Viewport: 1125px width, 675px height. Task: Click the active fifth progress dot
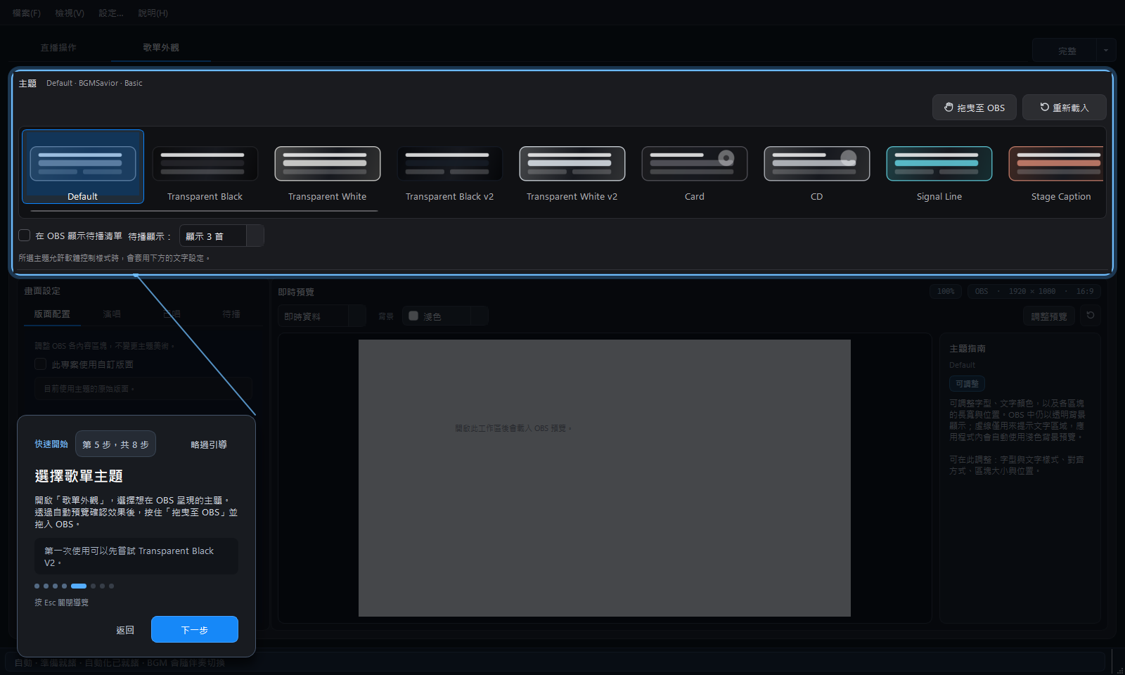pos(79,586)
